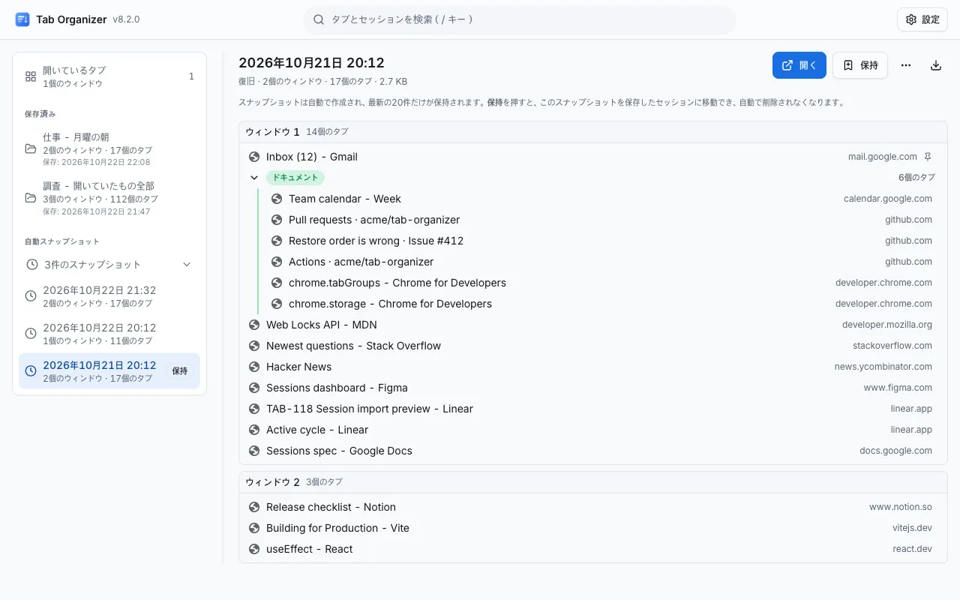Viewport: 960px width, 600px height.
Task: Click Newest questions - Stack Overflow row
Action: coord(593,346)
